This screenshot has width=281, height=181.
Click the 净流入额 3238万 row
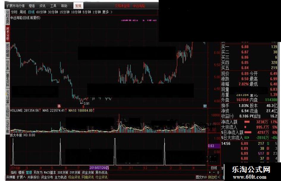249,122
